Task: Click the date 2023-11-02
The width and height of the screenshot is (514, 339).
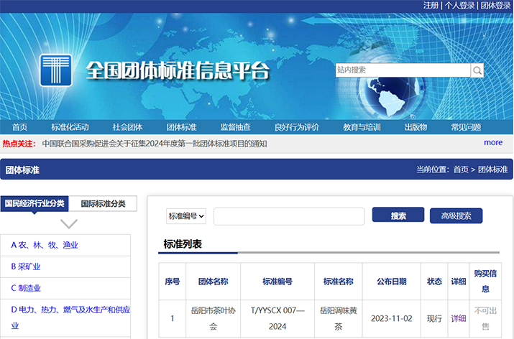Action: click(391, 318)
